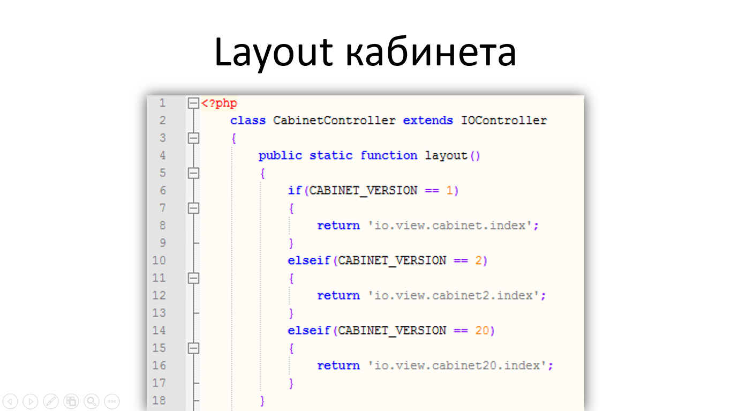Open more slideshow options menu

click(x=111, y=401)
